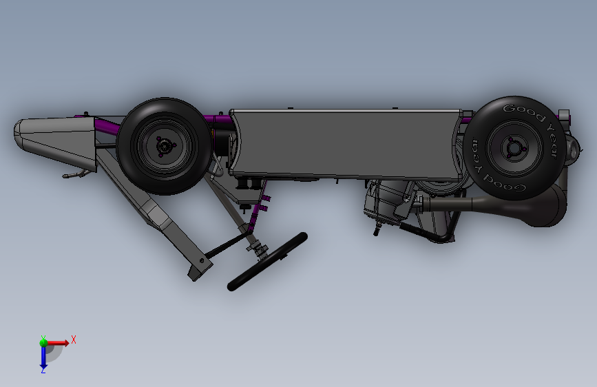Click the green Y axis ball on triad
The width and height of the screenshot is (597, 387).
(43, 342)
